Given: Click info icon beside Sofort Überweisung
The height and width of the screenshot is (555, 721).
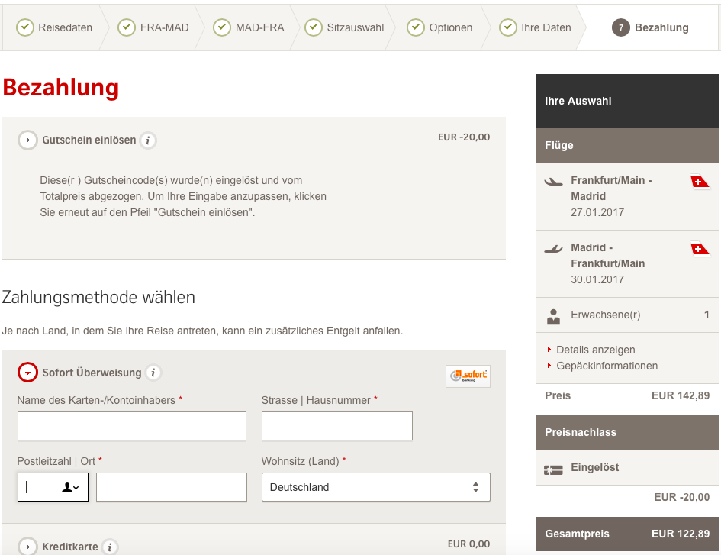Looking at the screenshot, I should pos(153,373).
